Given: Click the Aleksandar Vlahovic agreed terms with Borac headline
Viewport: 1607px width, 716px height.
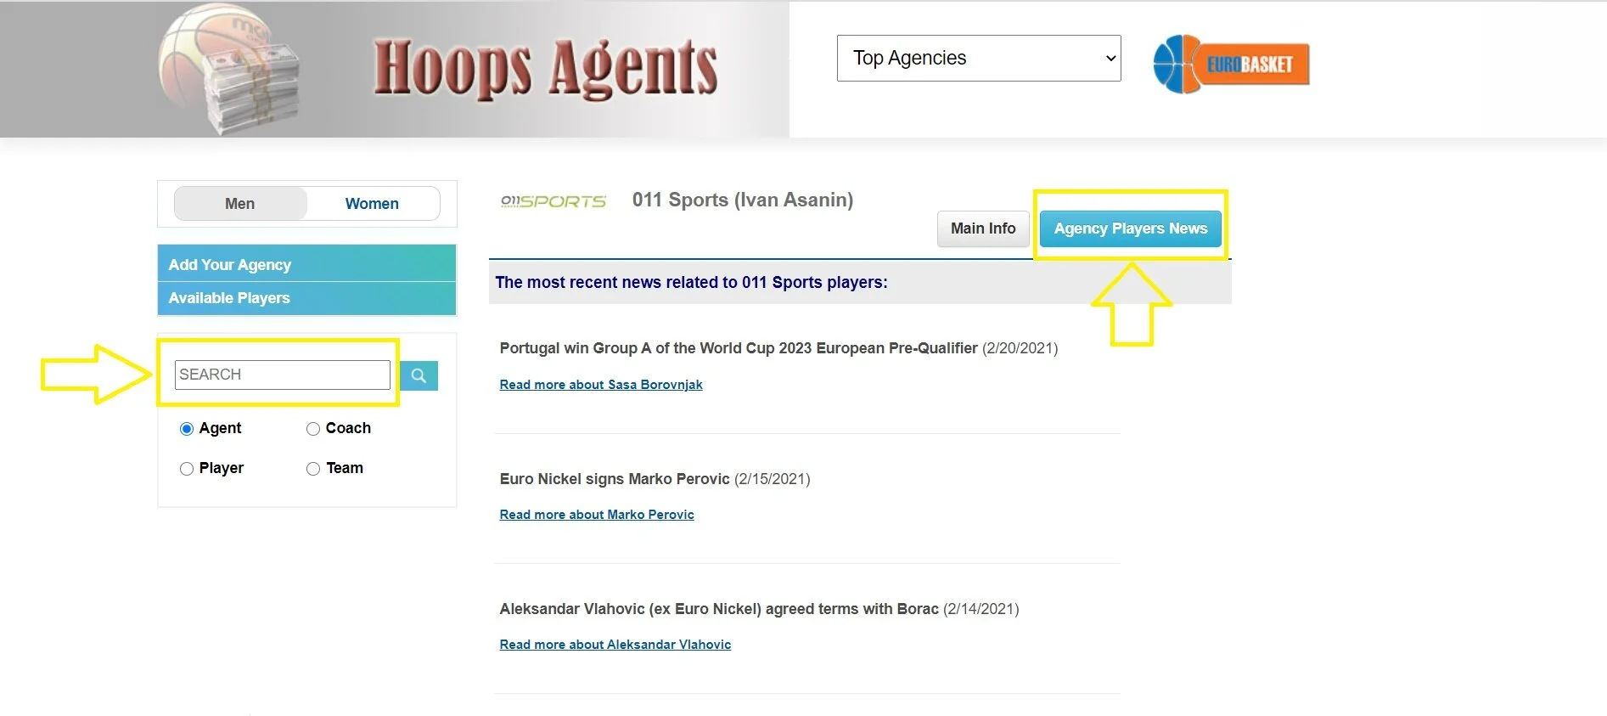Looking at the screenshot, I should (719, 609).
